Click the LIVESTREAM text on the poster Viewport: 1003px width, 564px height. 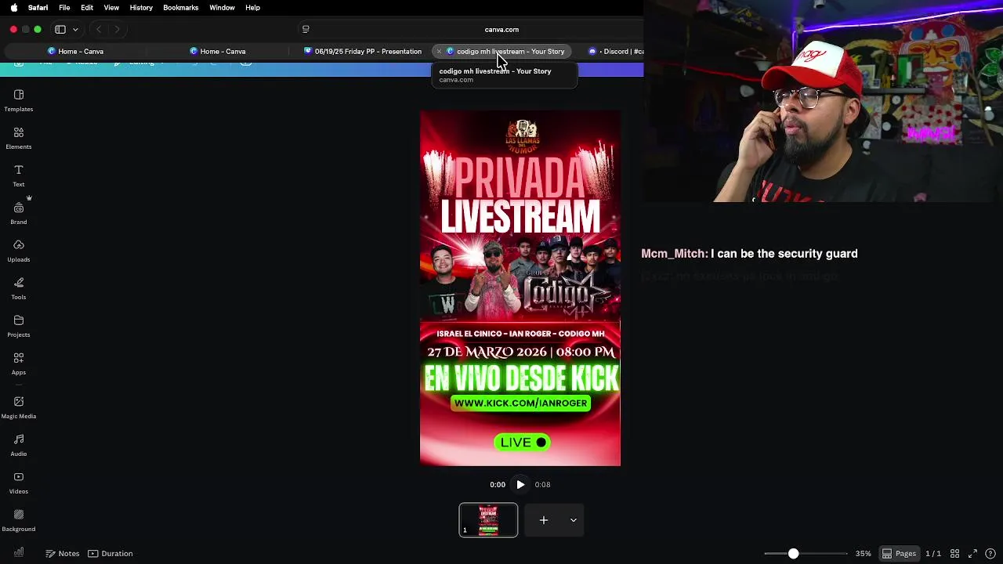520,217
